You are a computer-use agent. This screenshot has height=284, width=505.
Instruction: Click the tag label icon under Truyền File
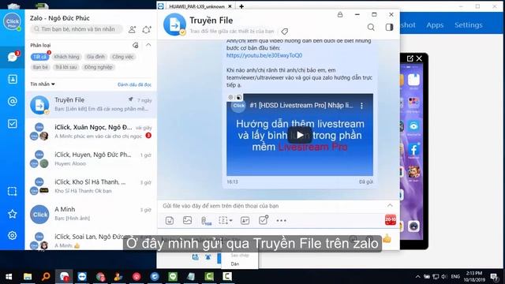(284, 32)
